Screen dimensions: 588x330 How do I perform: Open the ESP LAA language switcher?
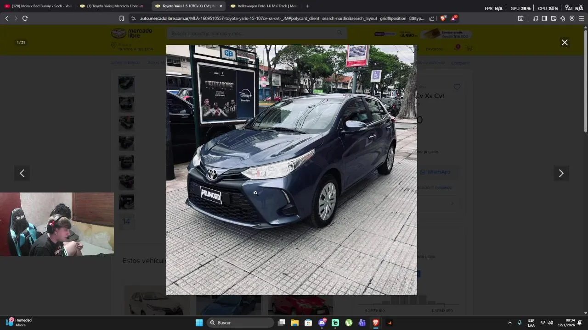coord(531,323)
